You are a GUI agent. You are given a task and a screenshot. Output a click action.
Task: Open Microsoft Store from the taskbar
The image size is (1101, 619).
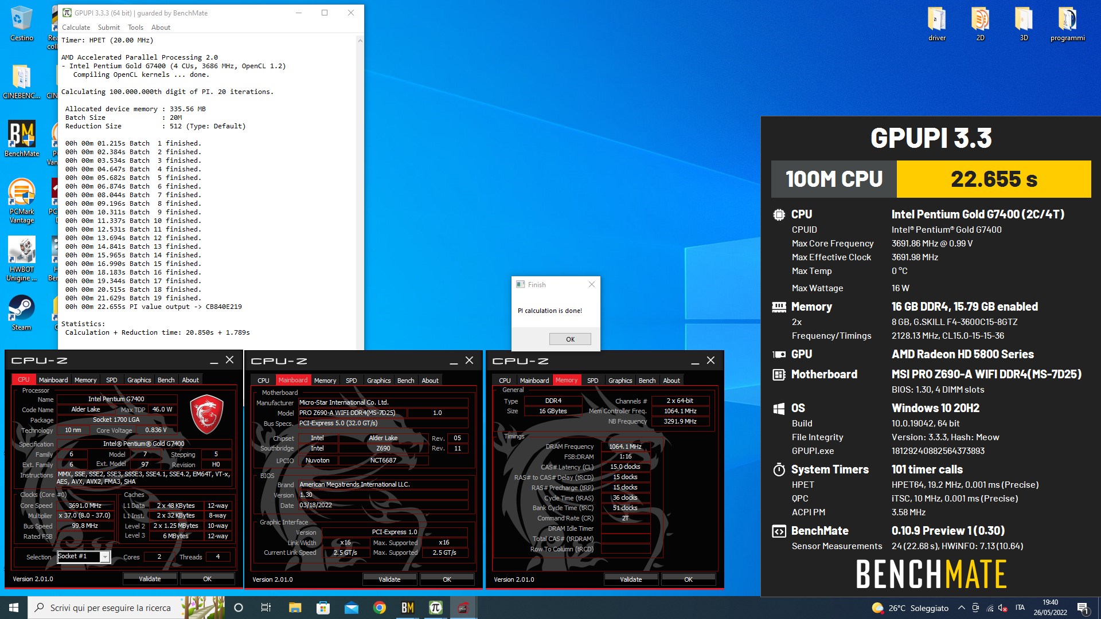tap(323, 608)
